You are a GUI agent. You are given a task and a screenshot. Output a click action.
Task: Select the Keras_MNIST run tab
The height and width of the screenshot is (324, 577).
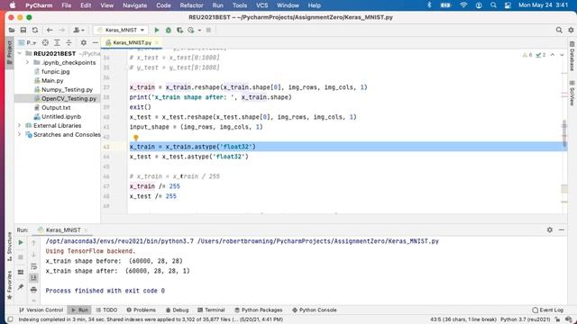pyautogui.click(x=63, y=230)
